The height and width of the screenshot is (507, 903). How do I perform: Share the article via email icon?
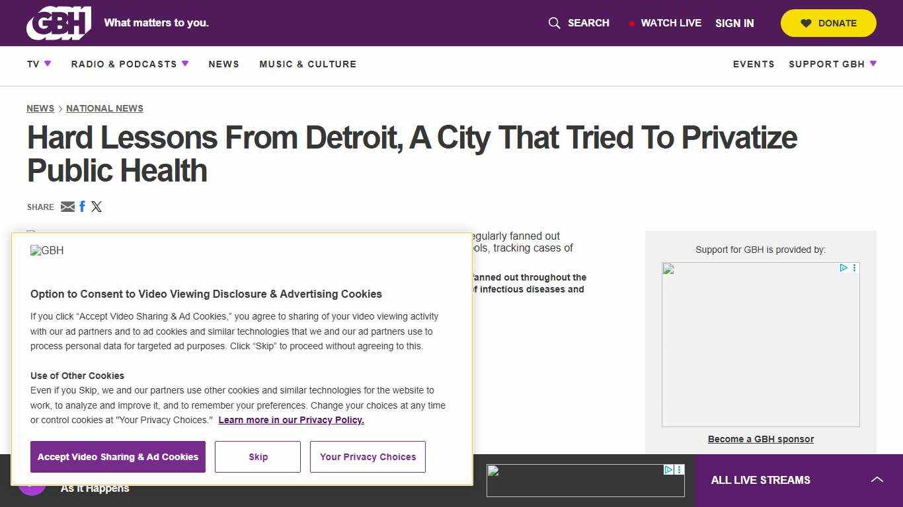click(67, 207)
